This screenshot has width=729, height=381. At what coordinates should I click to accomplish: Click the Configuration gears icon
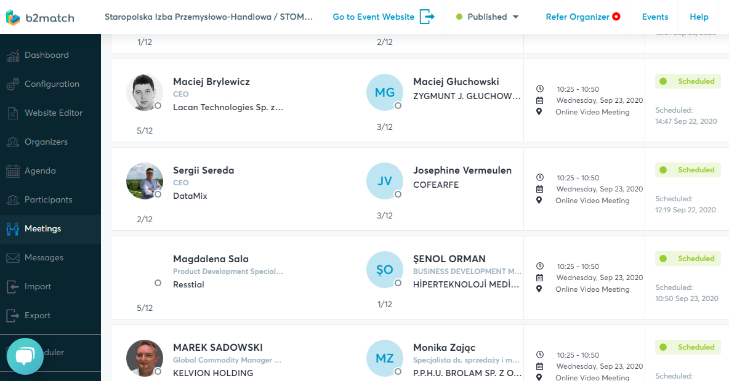(x=13, y=84)
